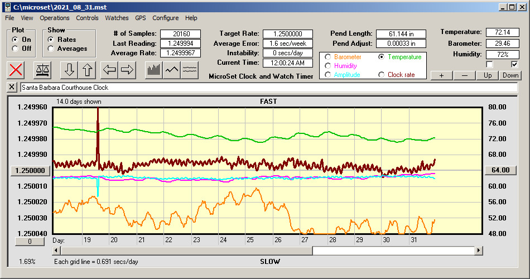
Task: Click the horizontal scrollbar thumb
Action: (186, 251)
